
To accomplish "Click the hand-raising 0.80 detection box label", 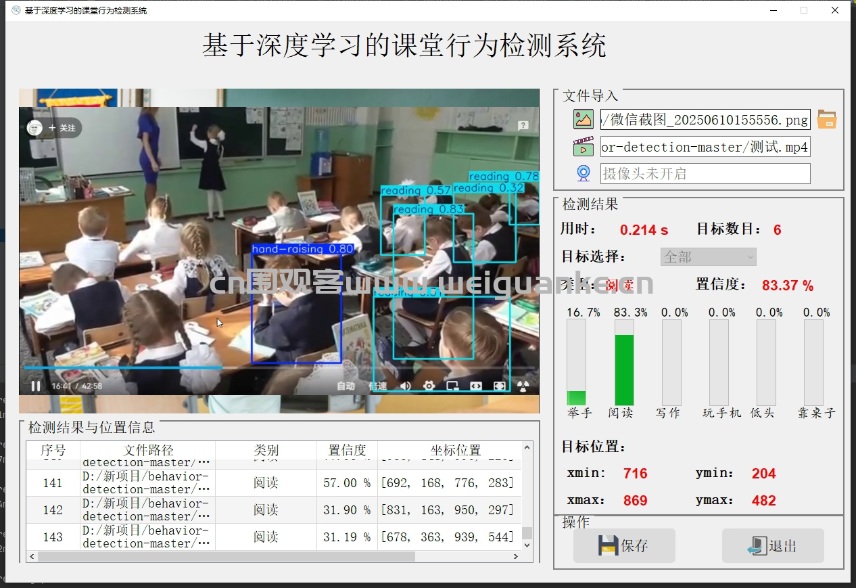I will [x=302, y=249].
